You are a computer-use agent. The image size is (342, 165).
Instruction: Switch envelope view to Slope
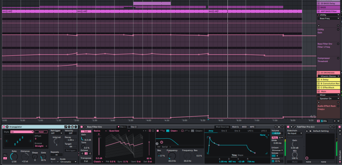[240, 155]
